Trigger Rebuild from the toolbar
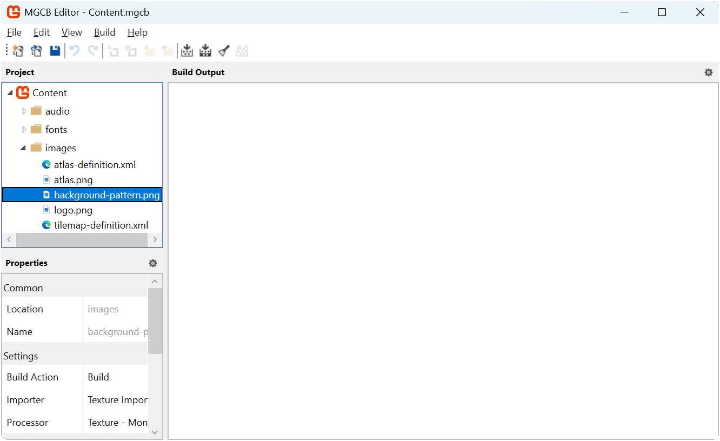This screenshot has height=441, width=720. [x=205, y=50]
